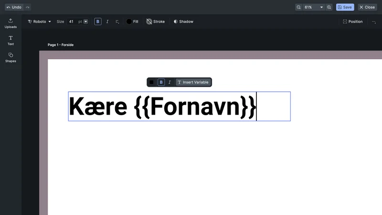The width and height of the screenshot is (382, 215).
Task: Select the 'Page 1 - Forside' page label
Action: point(61,45)
